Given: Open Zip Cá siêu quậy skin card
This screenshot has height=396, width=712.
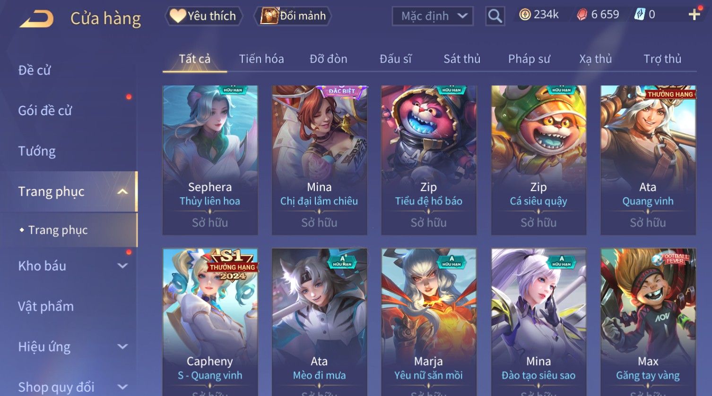Looking at the screenshot, I should (538, 160).
